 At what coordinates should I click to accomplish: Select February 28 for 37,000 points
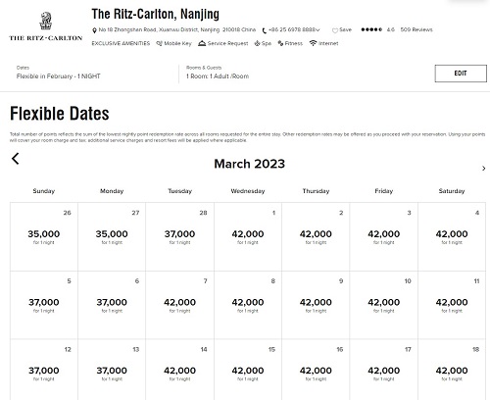coord(179,236)
